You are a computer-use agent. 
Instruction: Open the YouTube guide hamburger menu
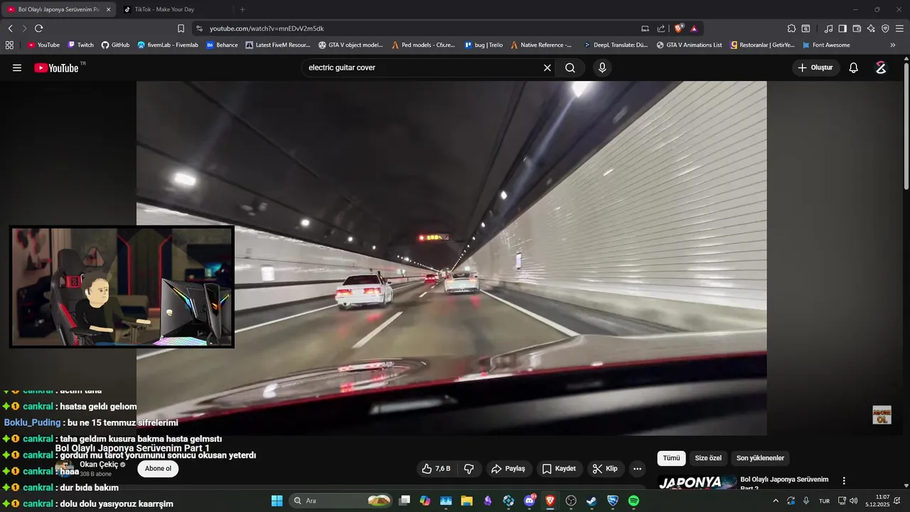[17, 68]
